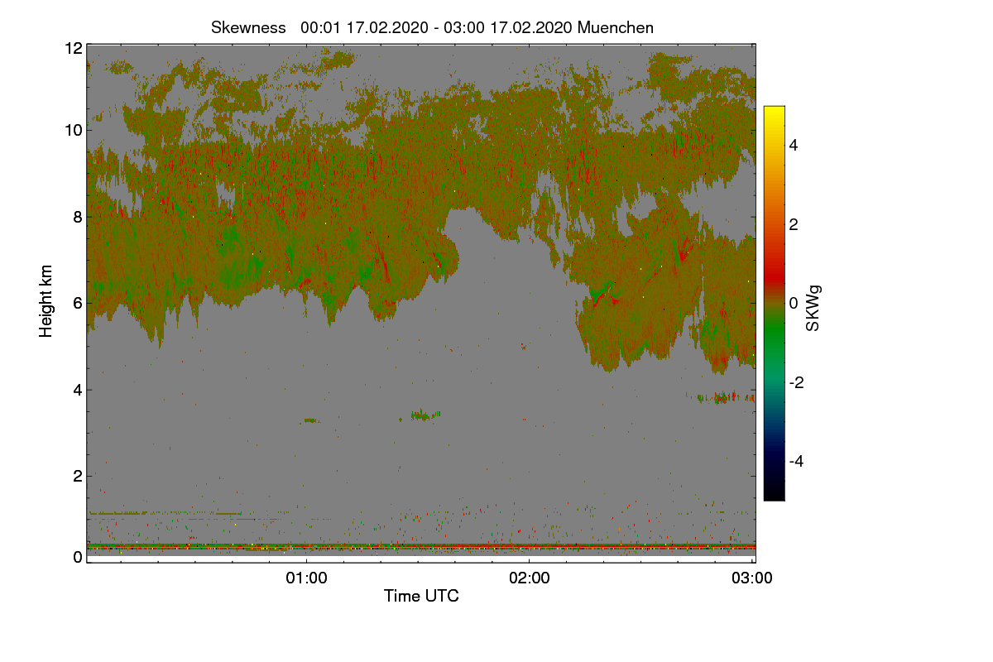
Task: Click the plot title starting with "Skewness"
Action: click(433, 27)
